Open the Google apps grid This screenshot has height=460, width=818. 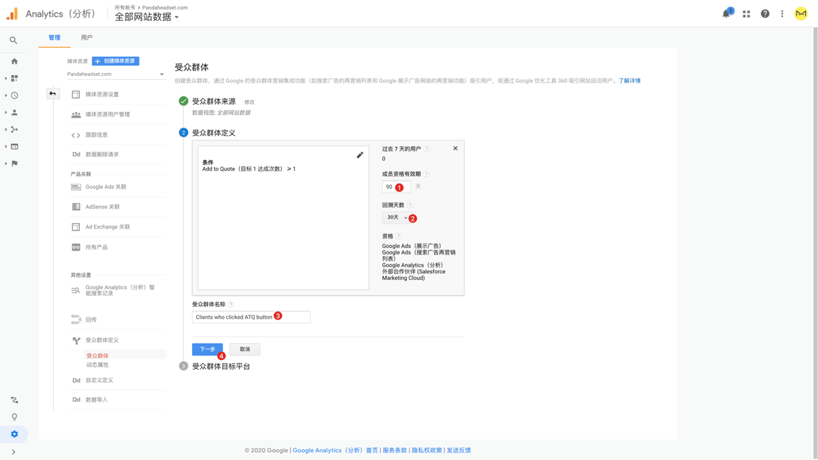pos(746,14)
